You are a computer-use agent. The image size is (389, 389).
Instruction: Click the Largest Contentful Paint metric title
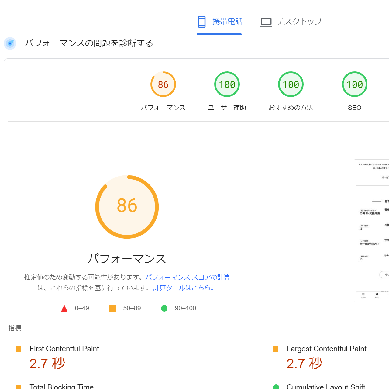[x=326, y=349]
